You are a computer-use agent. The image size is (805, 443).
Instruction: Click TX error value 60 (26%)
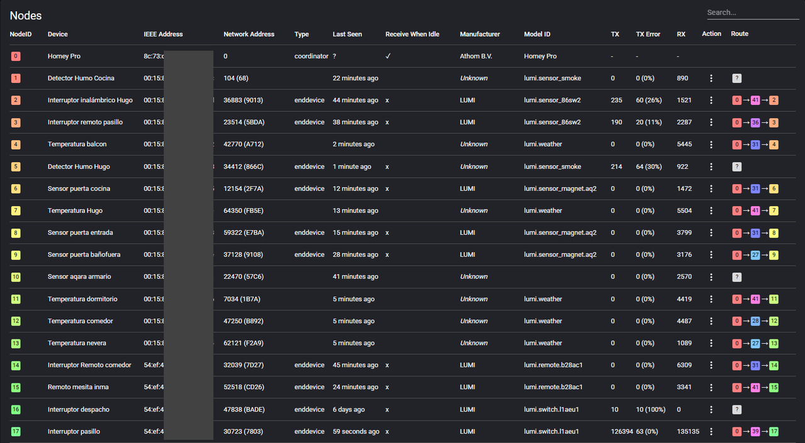click(649, 101)
